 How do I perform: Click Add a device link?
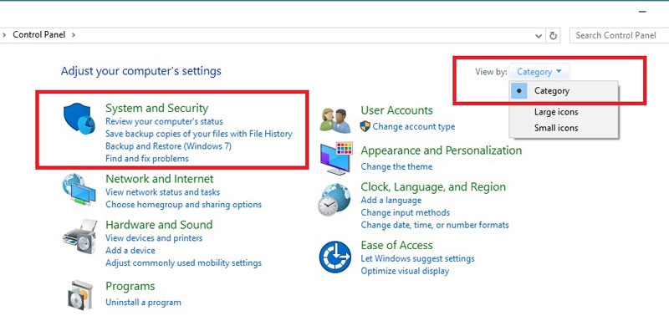(130, 251)
